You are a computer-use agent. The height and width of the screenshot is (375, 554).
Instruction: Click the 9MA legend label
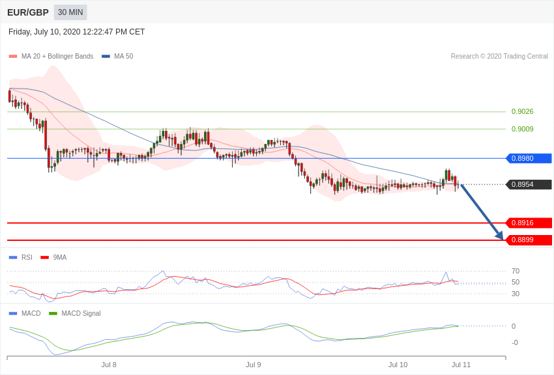60,258
